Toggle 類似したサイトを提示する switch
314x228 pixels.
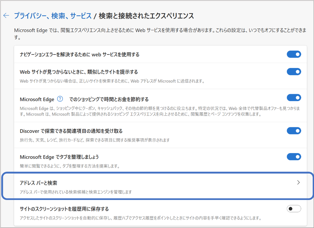[294, 72]
